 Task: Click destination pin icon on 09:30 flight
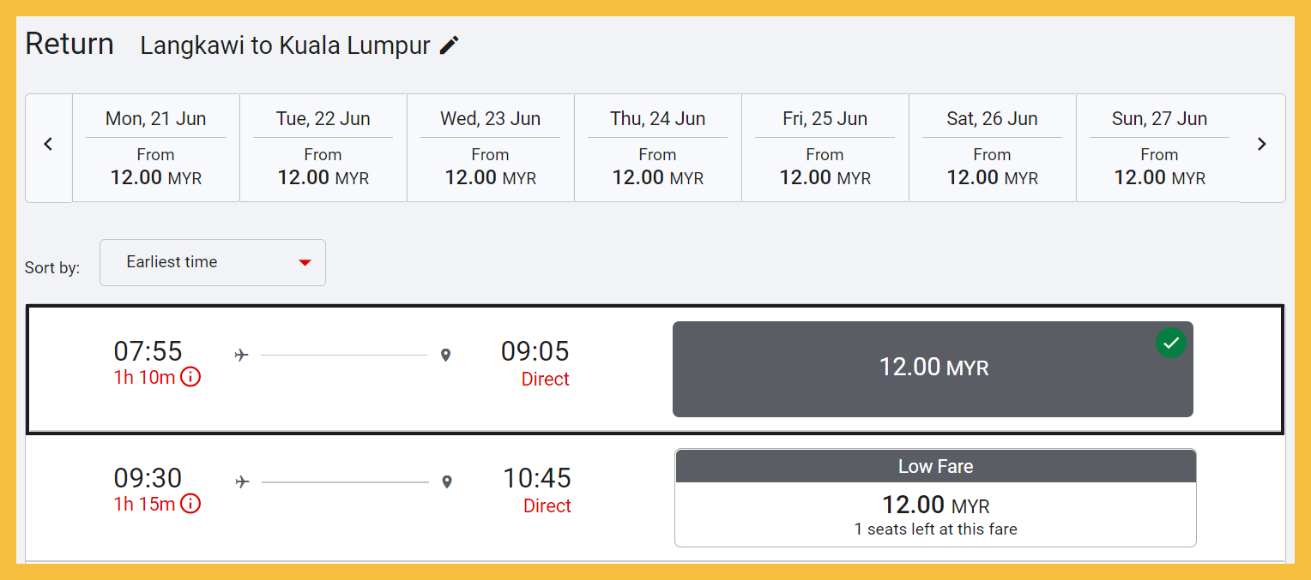(x=446, y=482)
